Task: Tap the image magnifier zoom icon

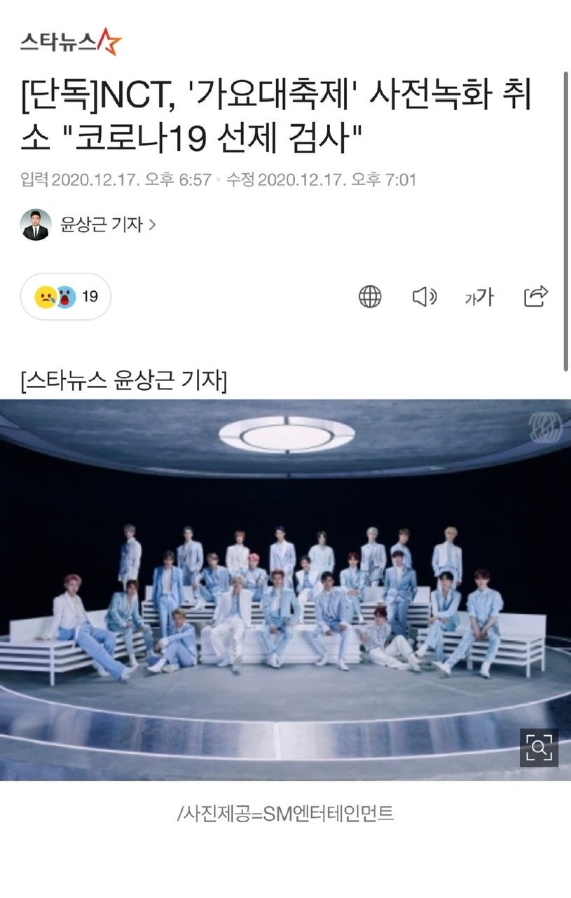Action: coord(539,747)
